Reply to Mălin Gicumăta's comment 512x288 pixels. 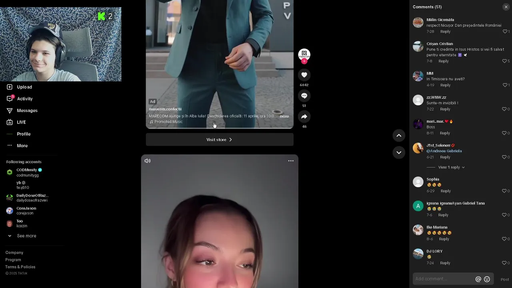(445, 32)
